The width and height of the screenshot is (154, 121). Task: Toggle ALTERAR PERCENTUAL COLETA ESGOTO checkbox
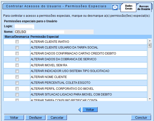point(17,83)
